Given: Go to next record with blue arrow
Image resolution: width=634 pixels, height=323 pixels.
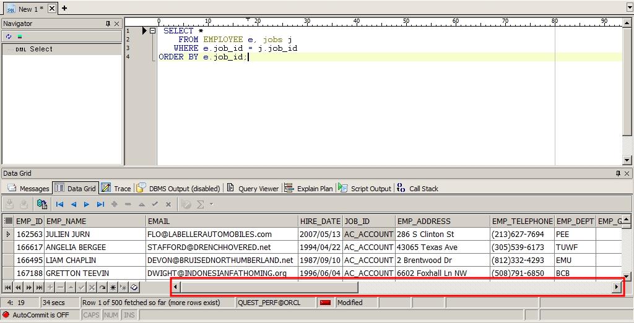Looking at the screenshot, I should tap(87, 204).
